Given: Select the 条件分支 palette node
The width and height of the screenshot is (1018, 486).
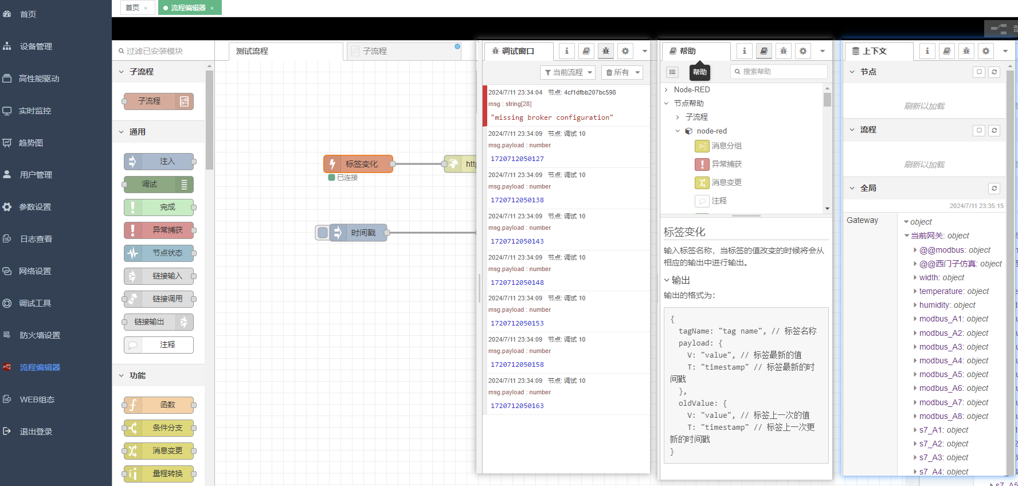Looking at the screenshot, I should 159,428.
